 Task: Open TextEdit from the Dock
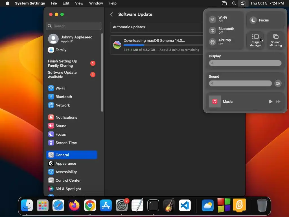pyautogui.click(x=137, y=205)
